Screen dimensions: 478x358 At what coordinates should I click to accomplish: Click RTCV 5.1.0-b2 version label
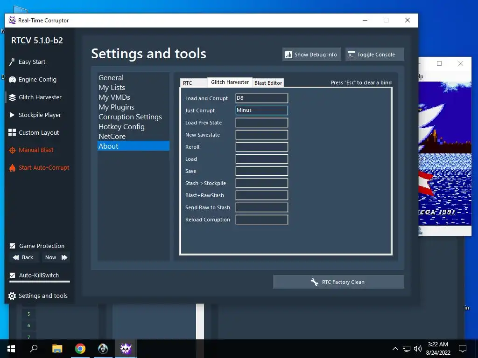[x=37, y=41]
